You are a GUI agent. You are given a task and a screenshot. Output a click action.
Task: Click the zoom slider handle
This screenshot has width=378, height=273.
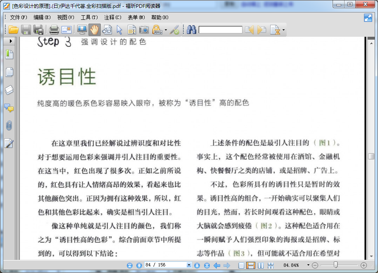tap(335, 265)
